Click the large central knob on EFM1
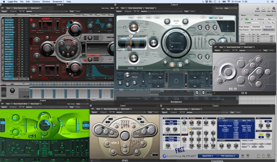Screen dimensions: 277x162 pos(125,136)
